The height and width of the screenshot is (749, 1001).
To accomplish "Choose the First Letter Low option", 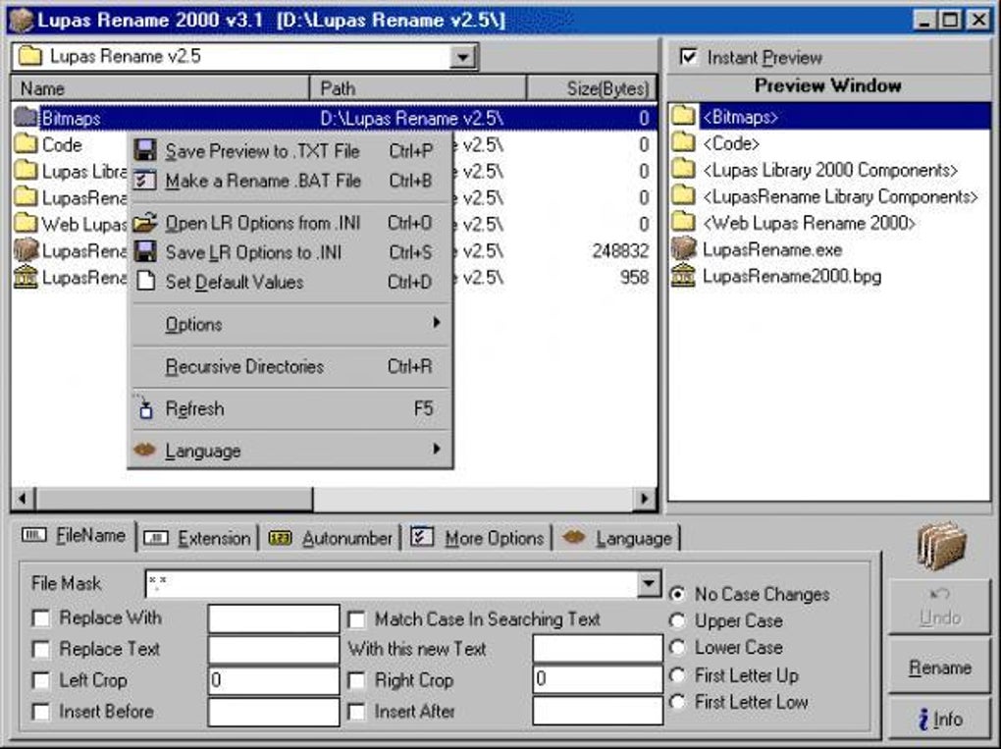I will tap(677, 702).
